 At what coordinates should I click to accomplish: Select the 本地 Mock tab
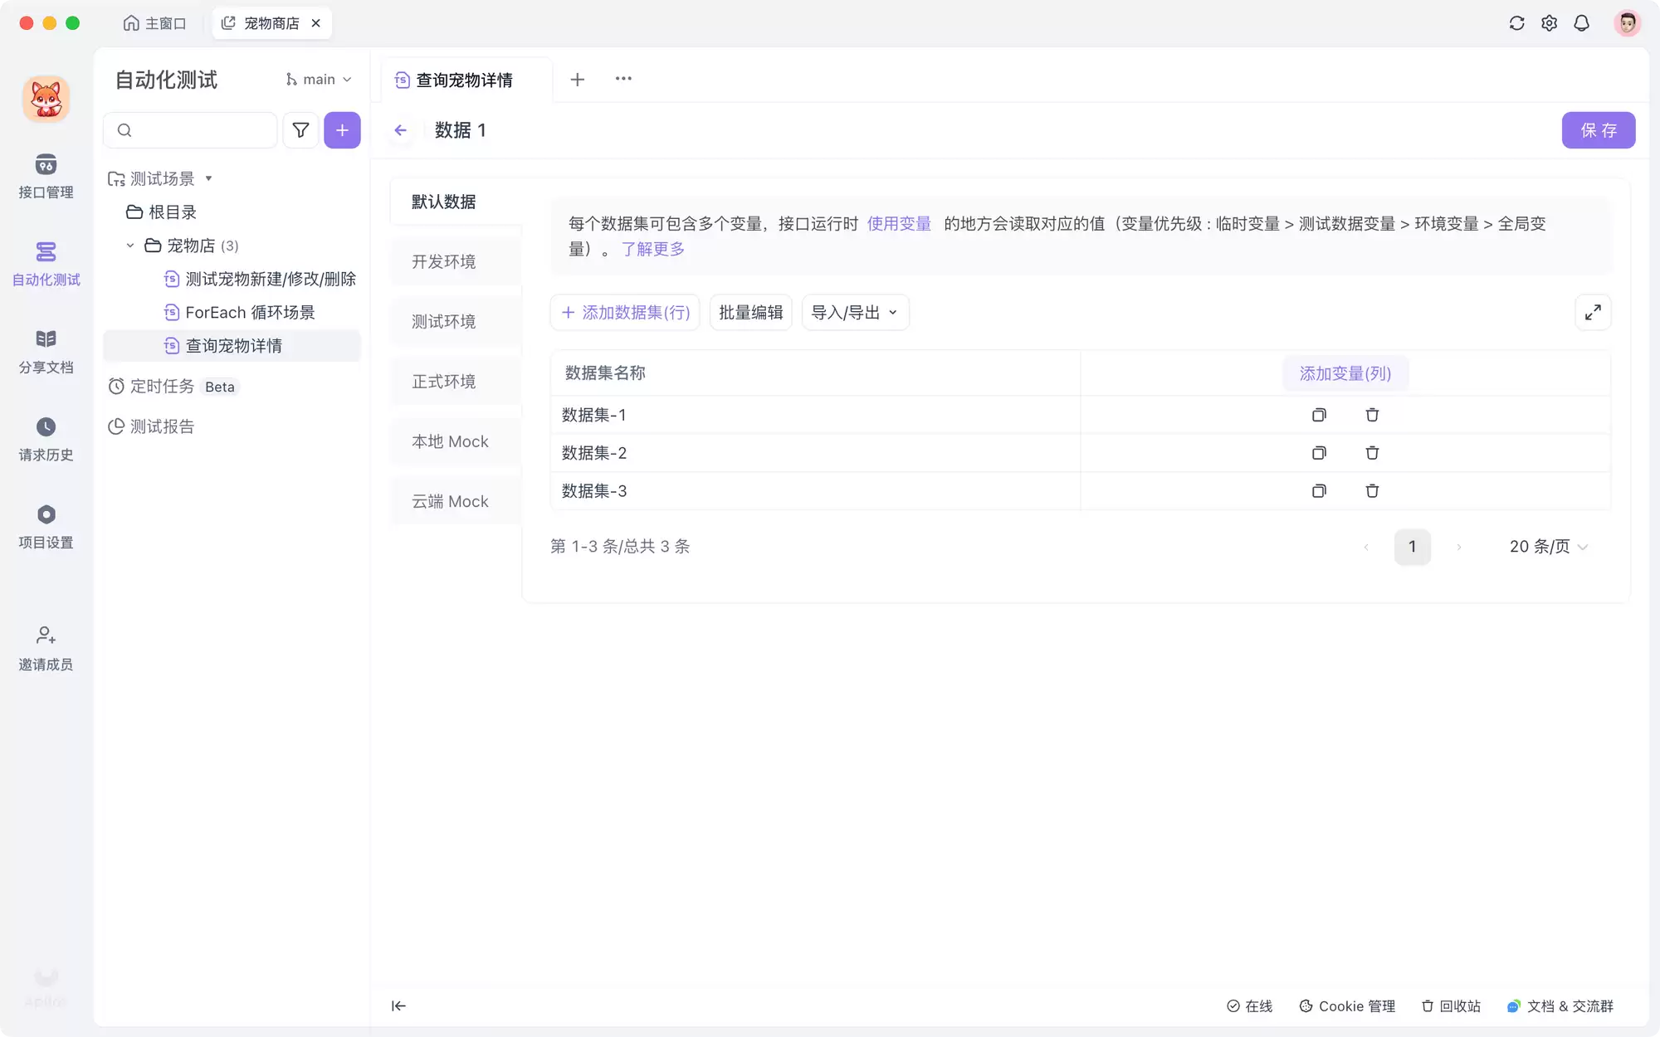pyautogui.click(x=456, y=441)
